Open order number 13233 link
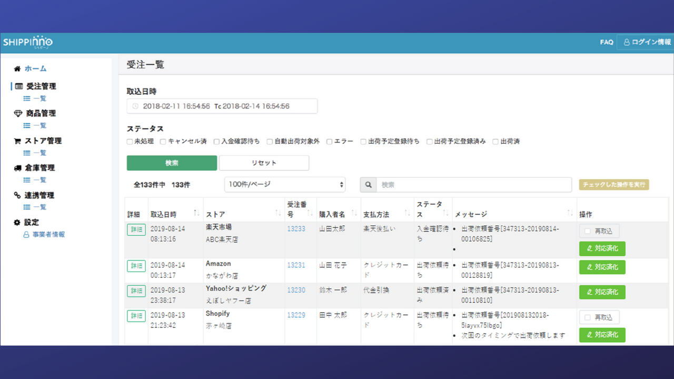 [x=296, y=229]
